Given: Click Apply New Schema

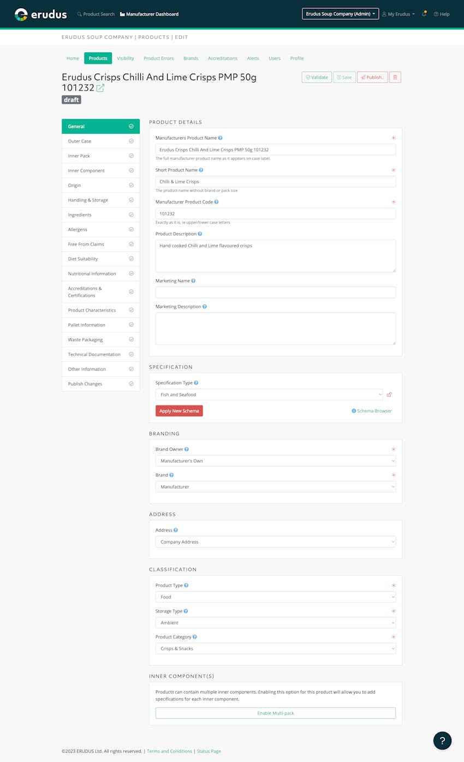Looking at the screenshot, I should pos(179,411).
